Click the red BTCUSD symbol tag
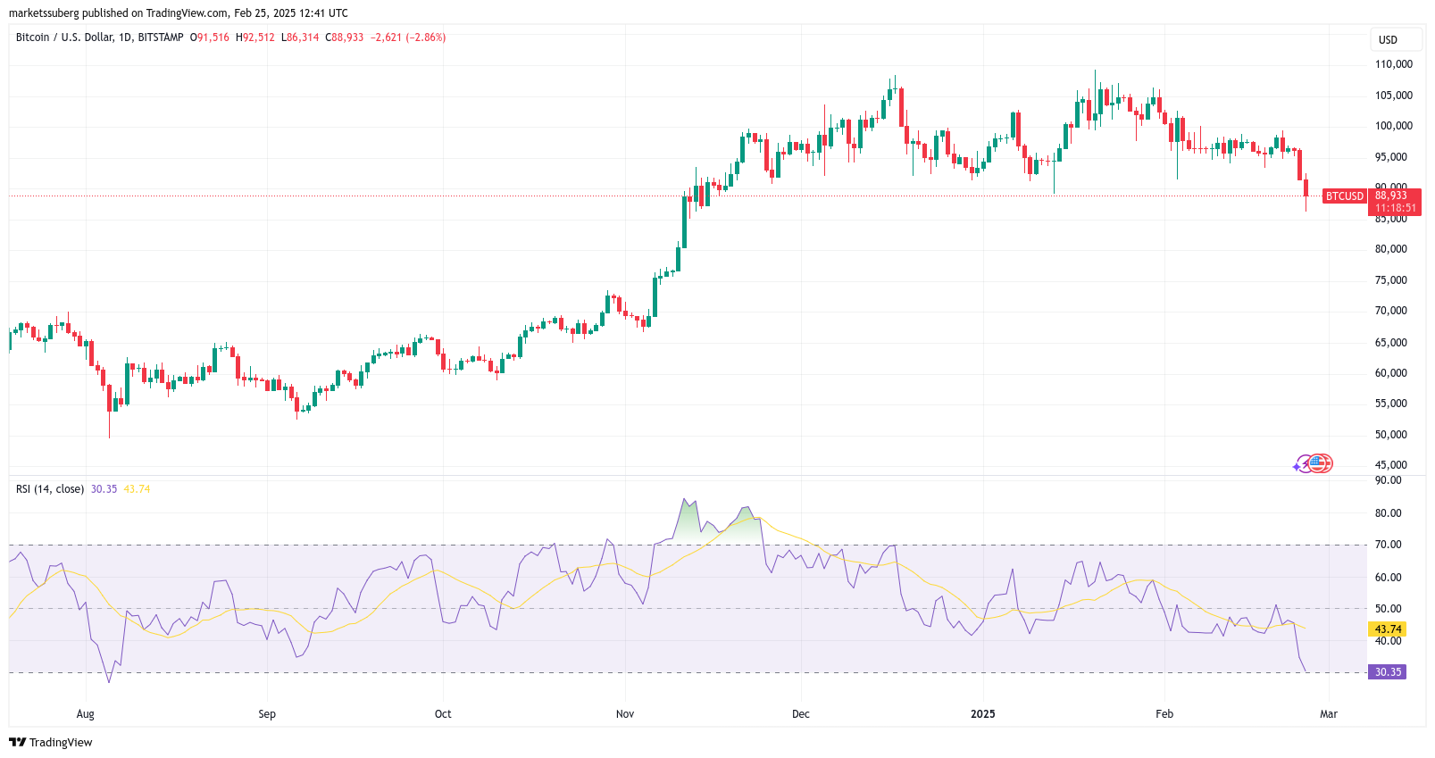This screenshot has height=758, width=1435. coord(1344,196)
